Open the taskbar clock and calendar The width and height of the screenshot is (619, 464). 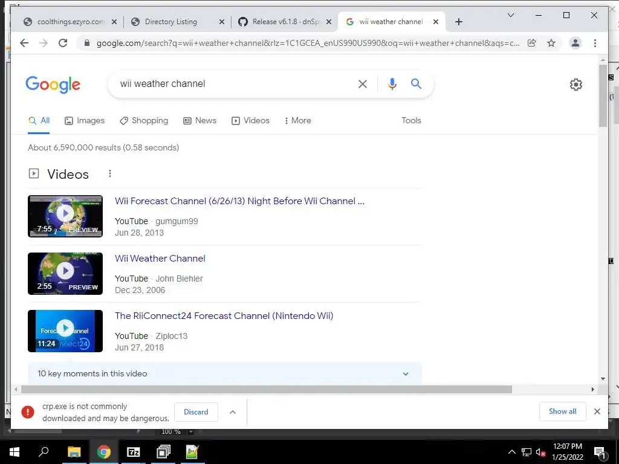567,452
